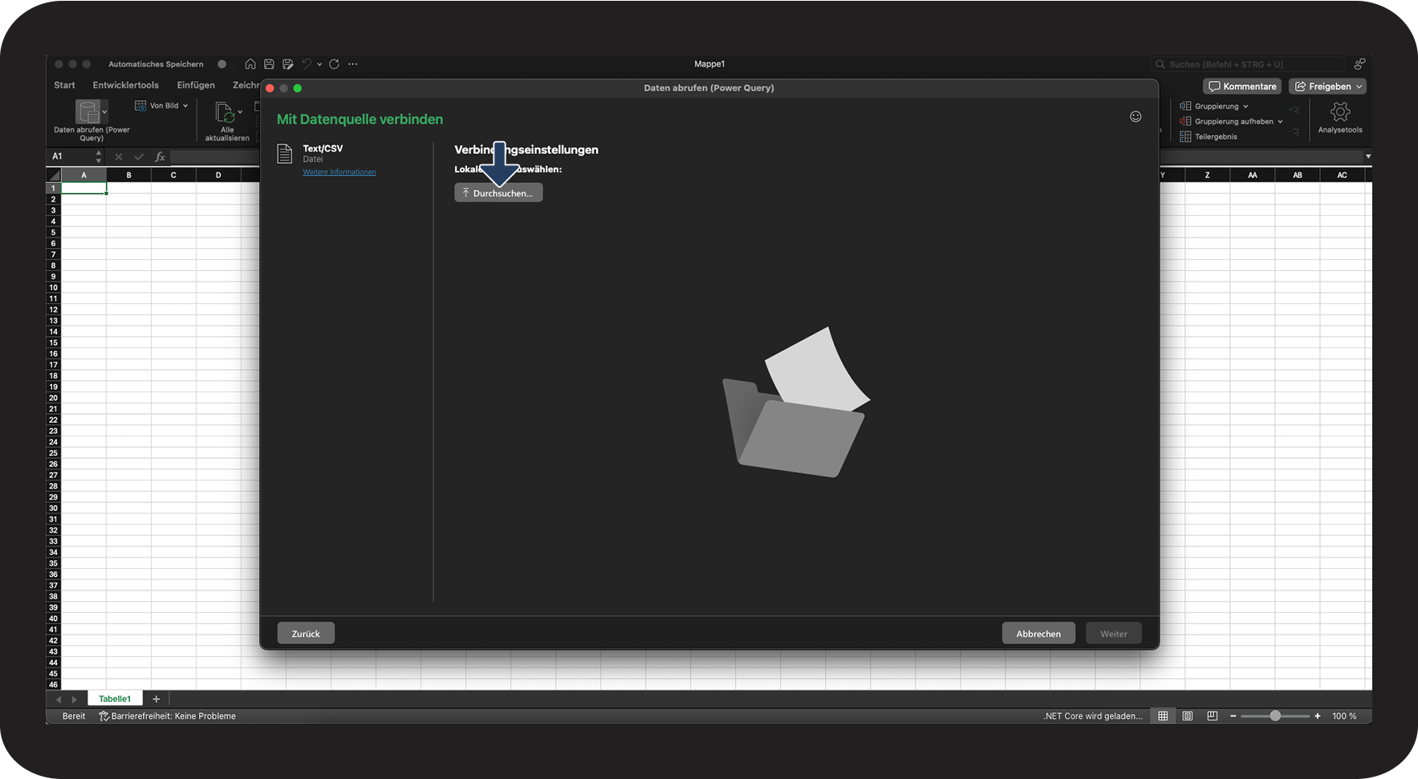Open the Entwicklertools ribbon tab
Image resolution: width=1418 pixels, height=779 pixels.
[125, 85]
